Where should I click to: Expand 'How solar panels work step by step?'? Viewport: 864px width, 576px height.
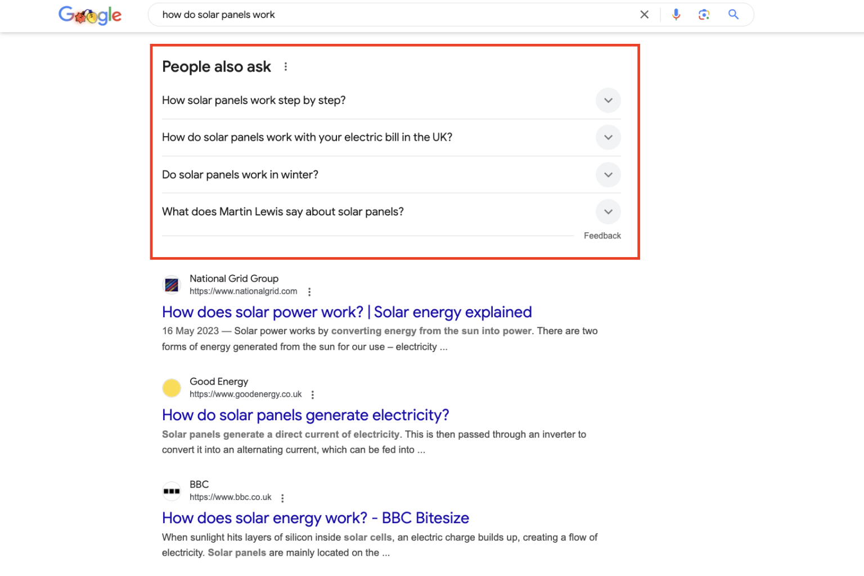pos(391,100)
